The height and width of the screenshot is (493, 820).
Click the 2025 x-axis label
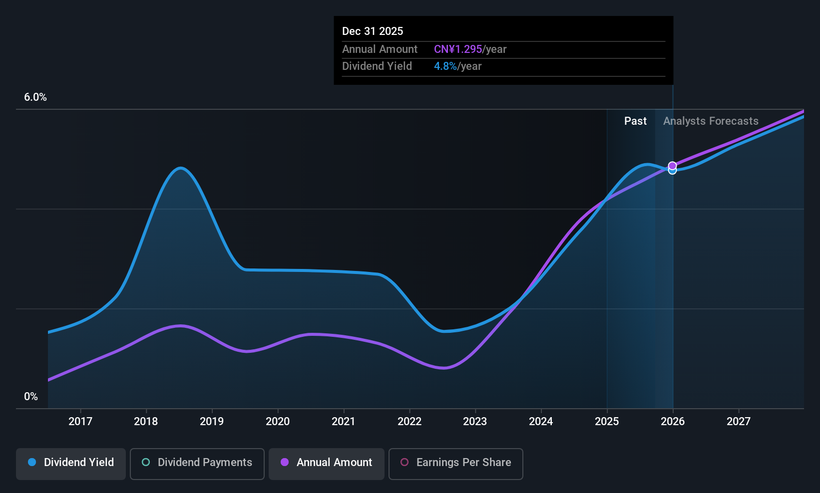click(x=607, y=422)
